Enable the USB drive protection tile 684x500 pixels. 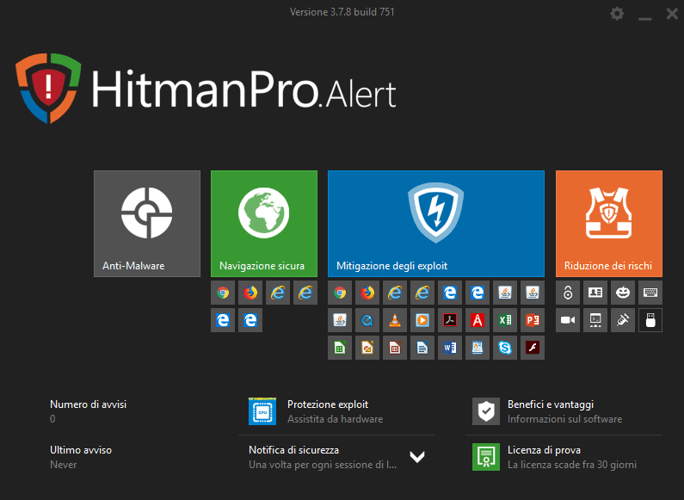(x=650, y=320)
